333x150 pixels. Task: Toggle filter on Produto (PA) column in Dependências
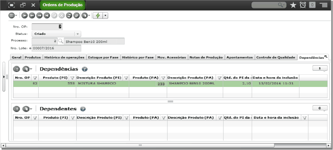[163, 78]
